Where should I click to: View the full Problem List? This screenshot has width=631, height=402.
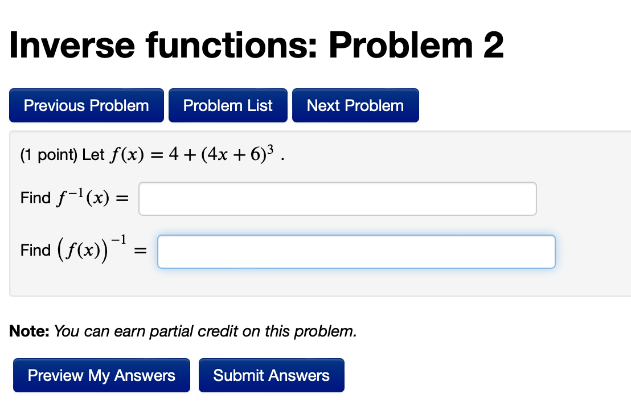pos(228,105)
